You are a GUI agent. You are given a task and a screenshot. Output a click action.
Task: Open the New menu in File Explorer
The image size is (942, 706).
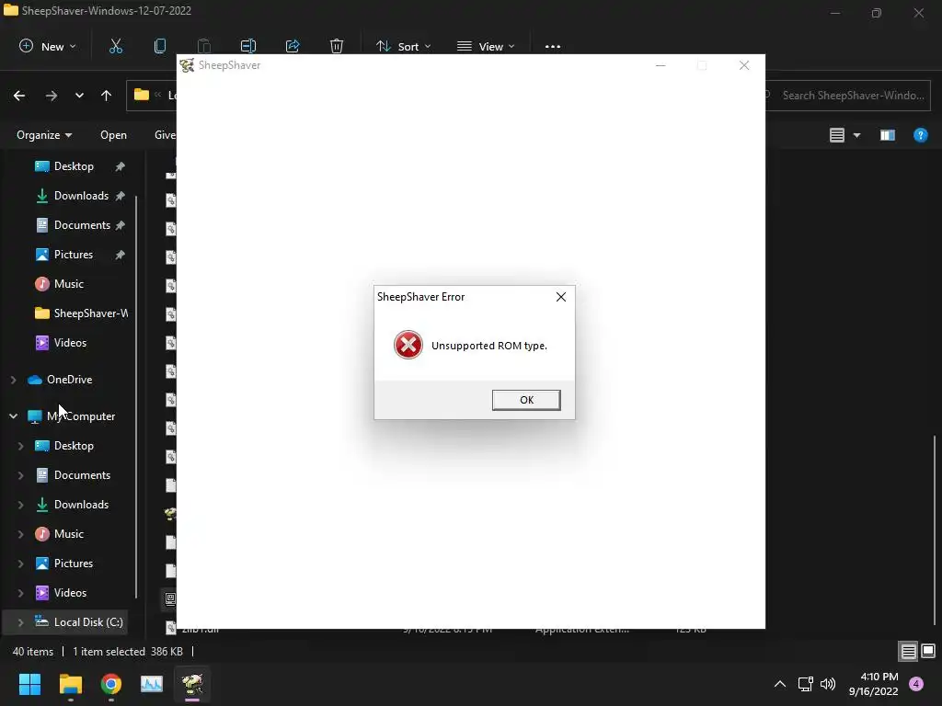tap(48, 46)
